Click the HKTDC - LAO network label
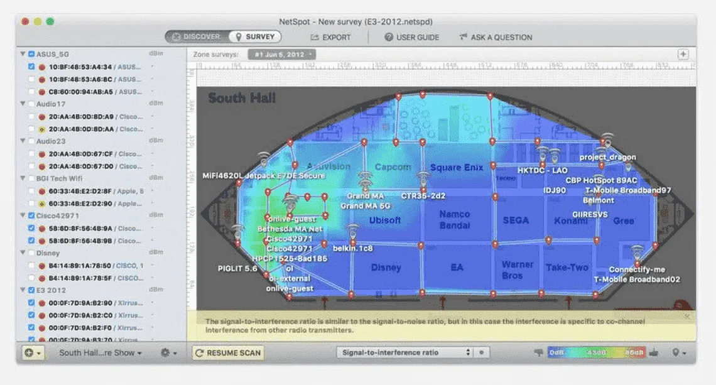 542,170
